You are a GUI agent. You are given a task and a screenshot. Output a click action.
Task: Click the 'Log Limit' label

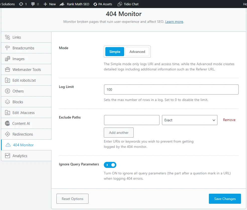click(x=66, y=87)
